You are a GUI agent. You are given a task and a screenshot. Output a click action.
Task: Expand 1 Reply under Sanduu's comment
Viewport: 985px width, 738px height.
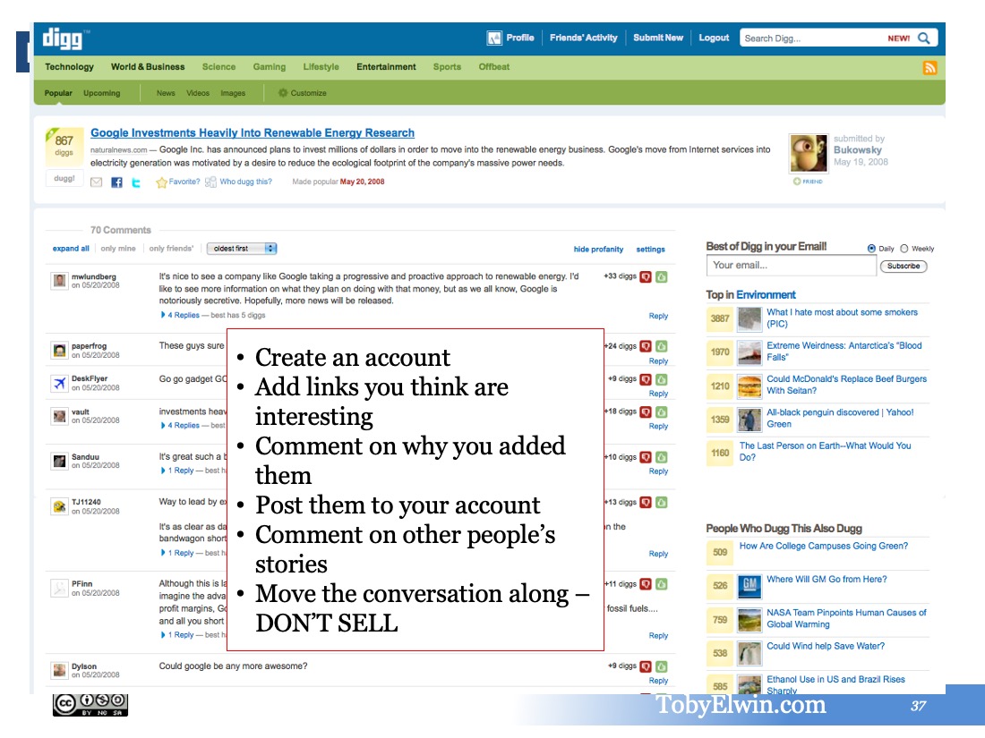[177, 471]
